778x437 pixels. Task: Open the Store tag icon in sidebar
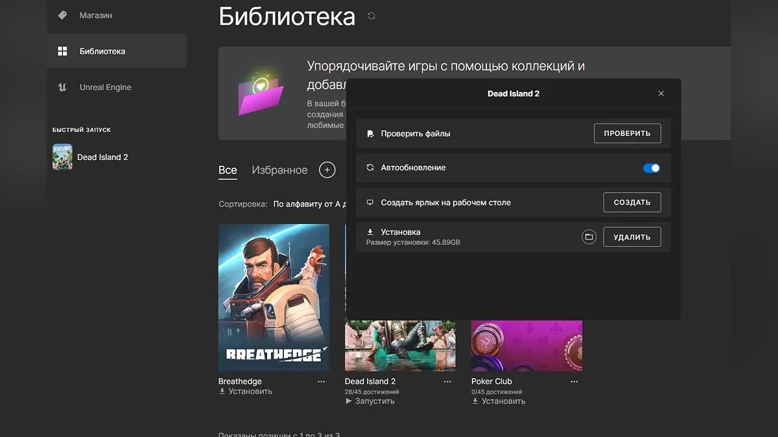62,15
